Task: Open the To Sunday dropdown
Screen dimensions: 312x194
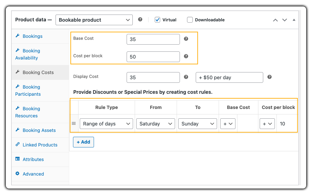Action: click(x=198, y=124)
